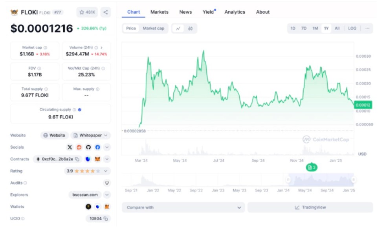385x236 pixels.
Task: Expand the Socials list chevron
Action: tap(107, 147)
